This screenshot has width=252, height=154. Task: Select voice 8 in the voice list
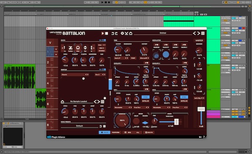[52, 125]
